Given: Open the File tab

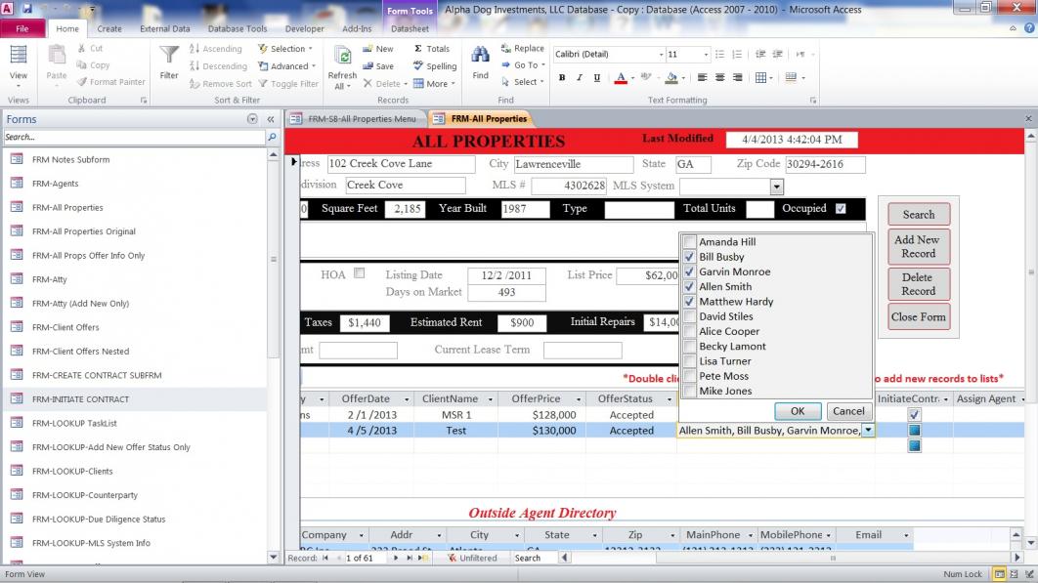Looking at the screenshot, I should 22,28.
